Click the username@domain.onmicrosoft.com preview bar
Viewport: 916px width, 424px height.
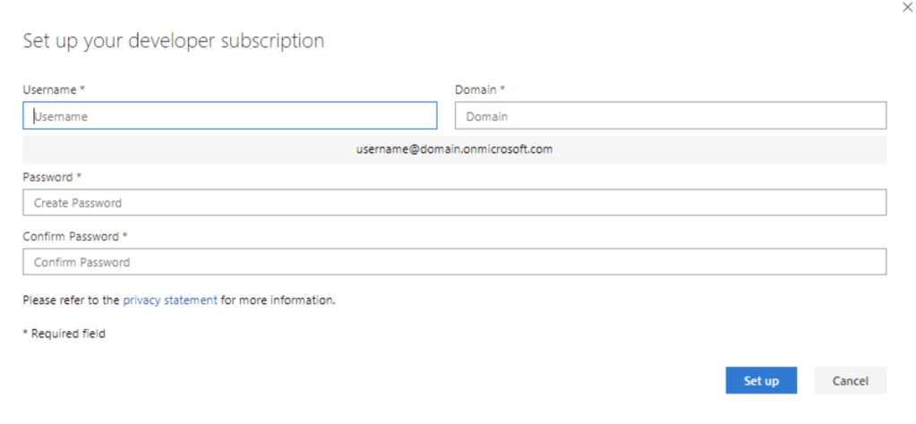(454, 149)
